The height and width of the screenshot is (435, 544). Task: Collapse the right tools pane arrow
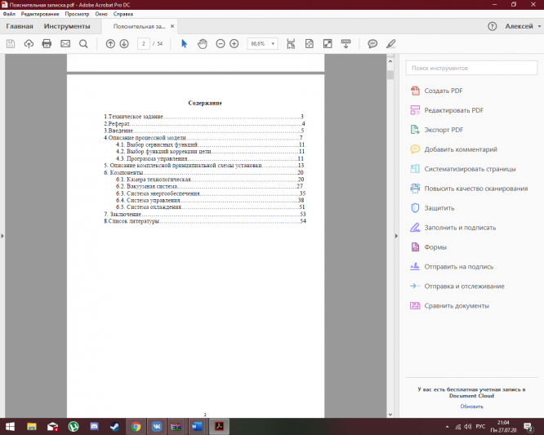click(x=396, y=236)
